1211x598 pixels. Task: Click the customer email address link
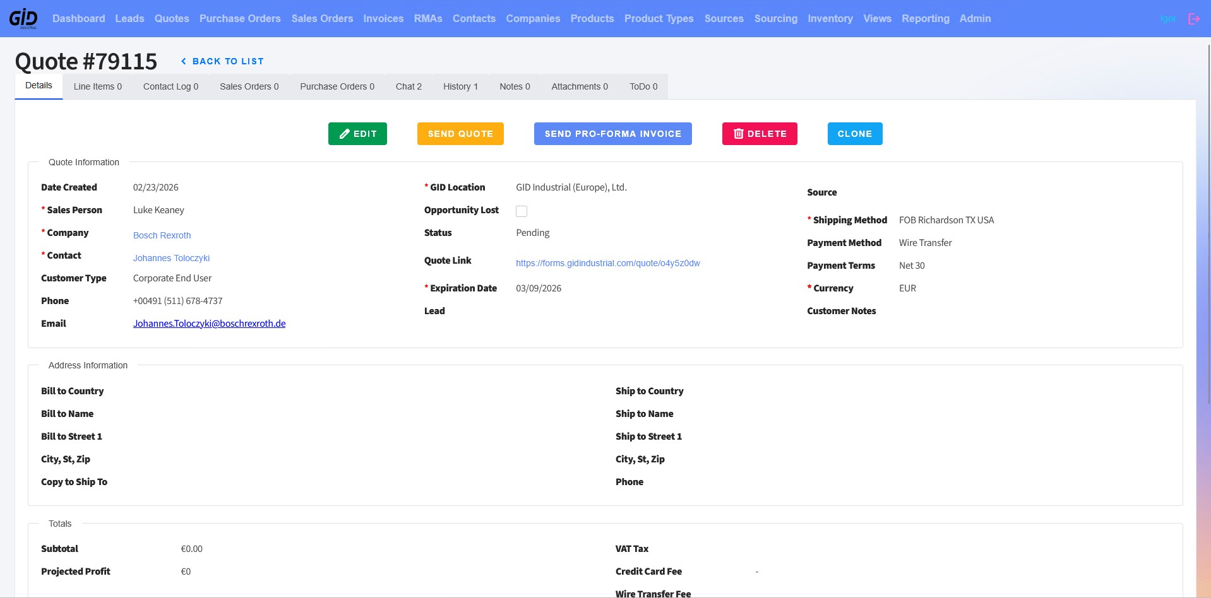209,324
